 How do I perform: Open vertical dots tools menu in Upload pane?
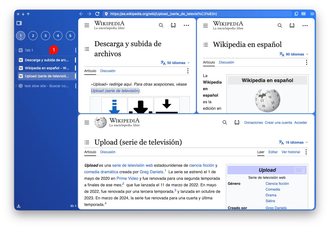[x=306, y=152]
